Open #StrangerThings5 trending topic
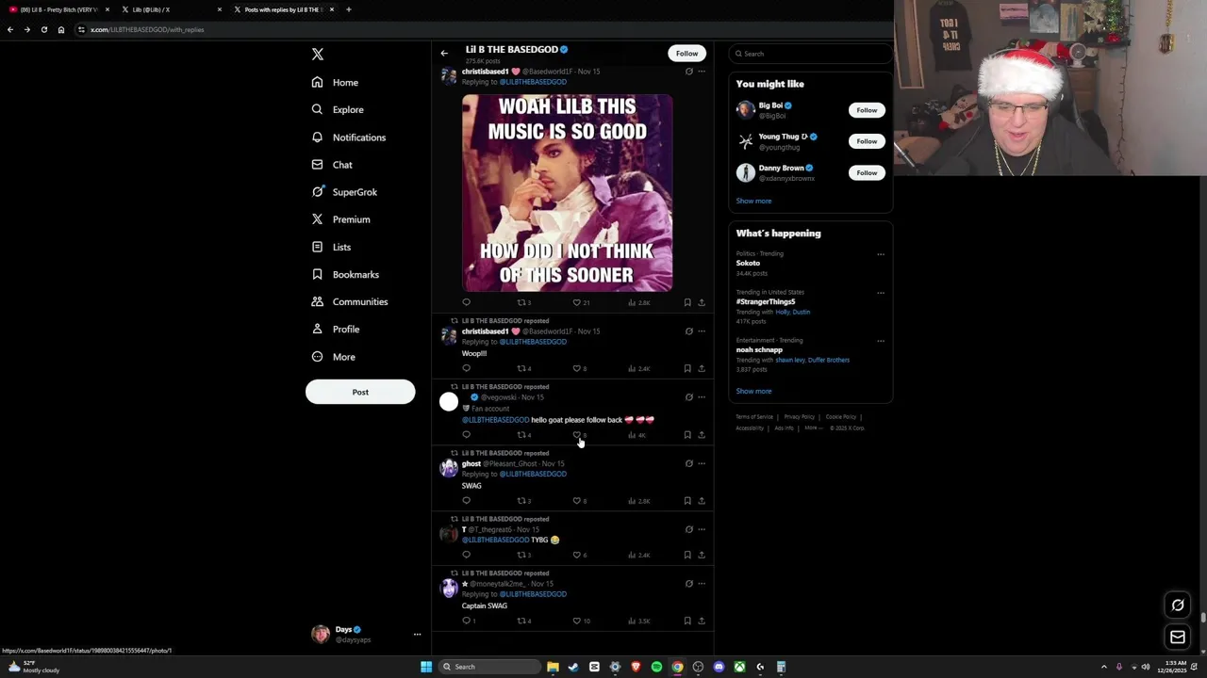This screenshot has width=1207, height=678. pyautogui.click(x=766, y=301)
